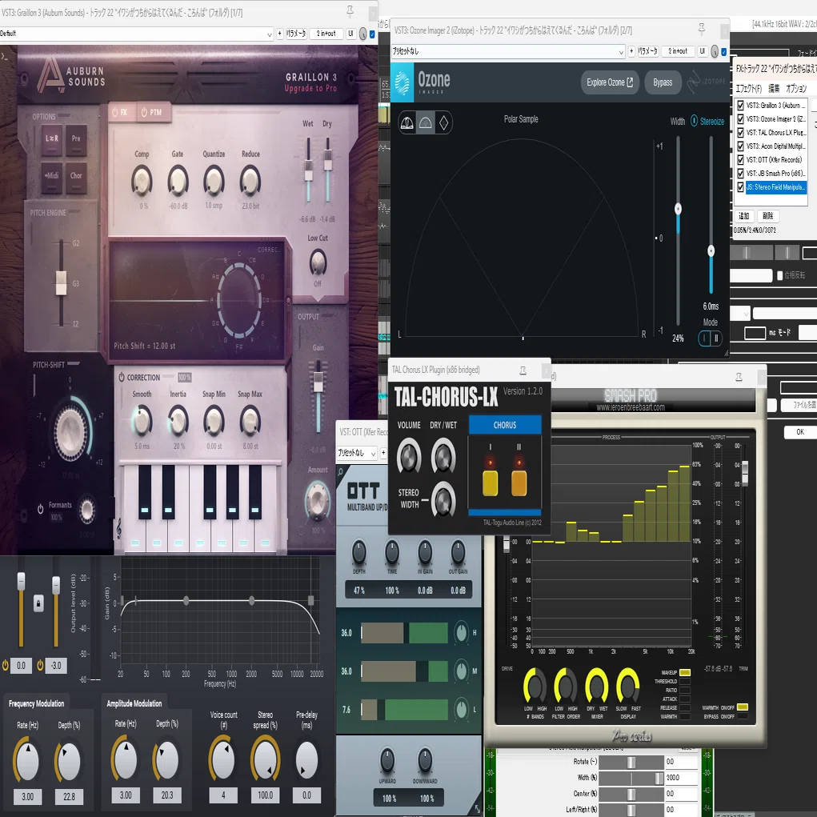The image size is (817, 817).
Task: Click the large Pitch-Shift knob
Action: click(x=70, y=432)
